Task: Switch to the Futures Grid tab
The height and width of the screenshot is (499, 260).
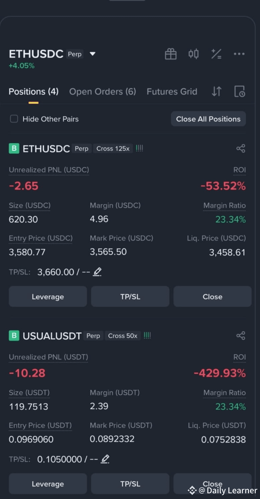Action: (172, 92)
